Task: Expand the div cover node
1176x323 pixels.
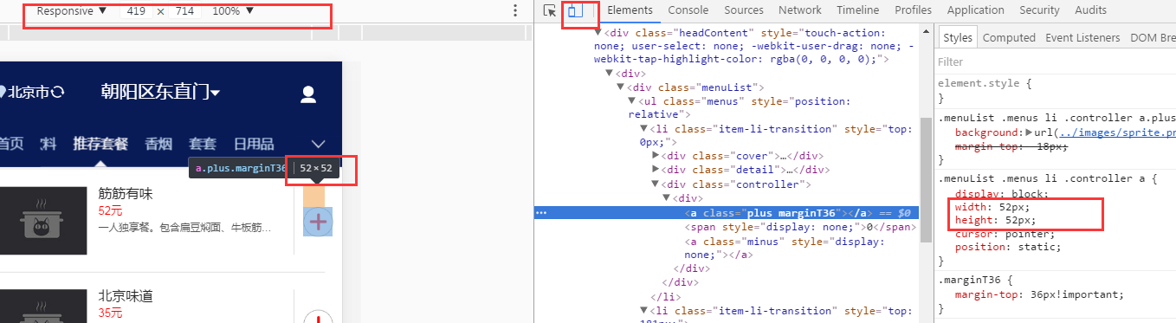Action: point(656,156)
